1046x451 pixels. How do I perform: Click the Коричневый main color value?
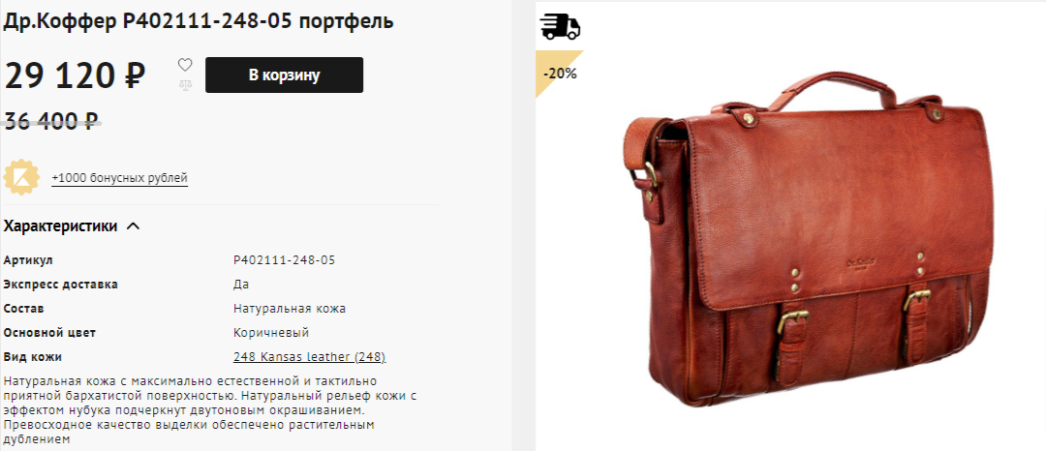271,332
